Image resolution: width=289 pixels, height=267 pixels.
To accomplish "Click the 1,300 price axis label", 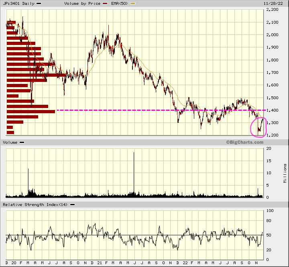I will (x=272, y=123).
